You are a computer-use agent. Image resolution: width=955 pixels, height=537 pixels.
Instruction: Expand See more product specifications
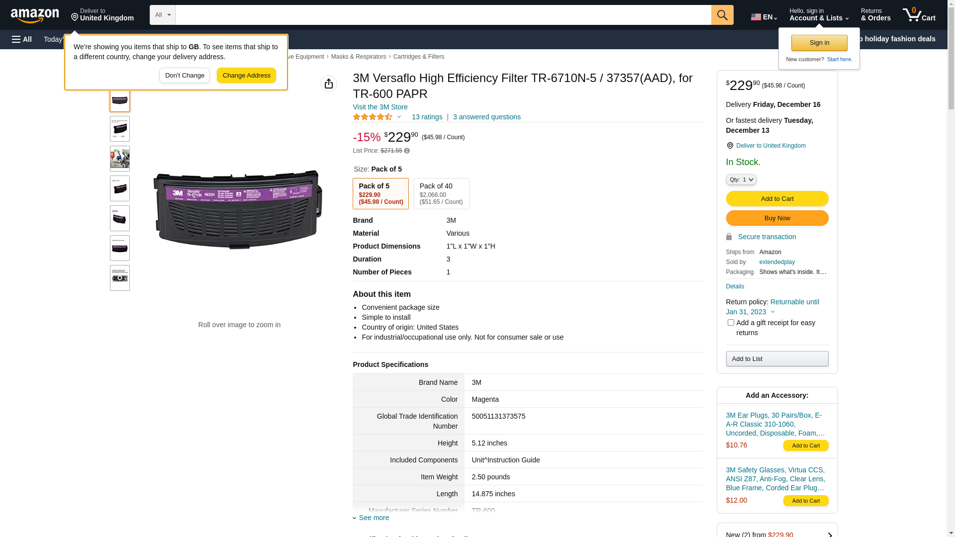tap(374, 518)
